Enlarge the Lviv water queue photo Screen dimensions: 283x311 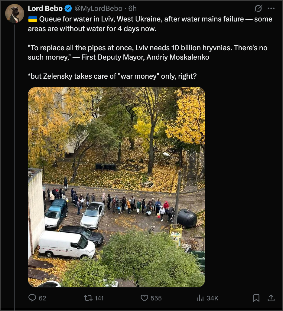[x=116, y=187]
